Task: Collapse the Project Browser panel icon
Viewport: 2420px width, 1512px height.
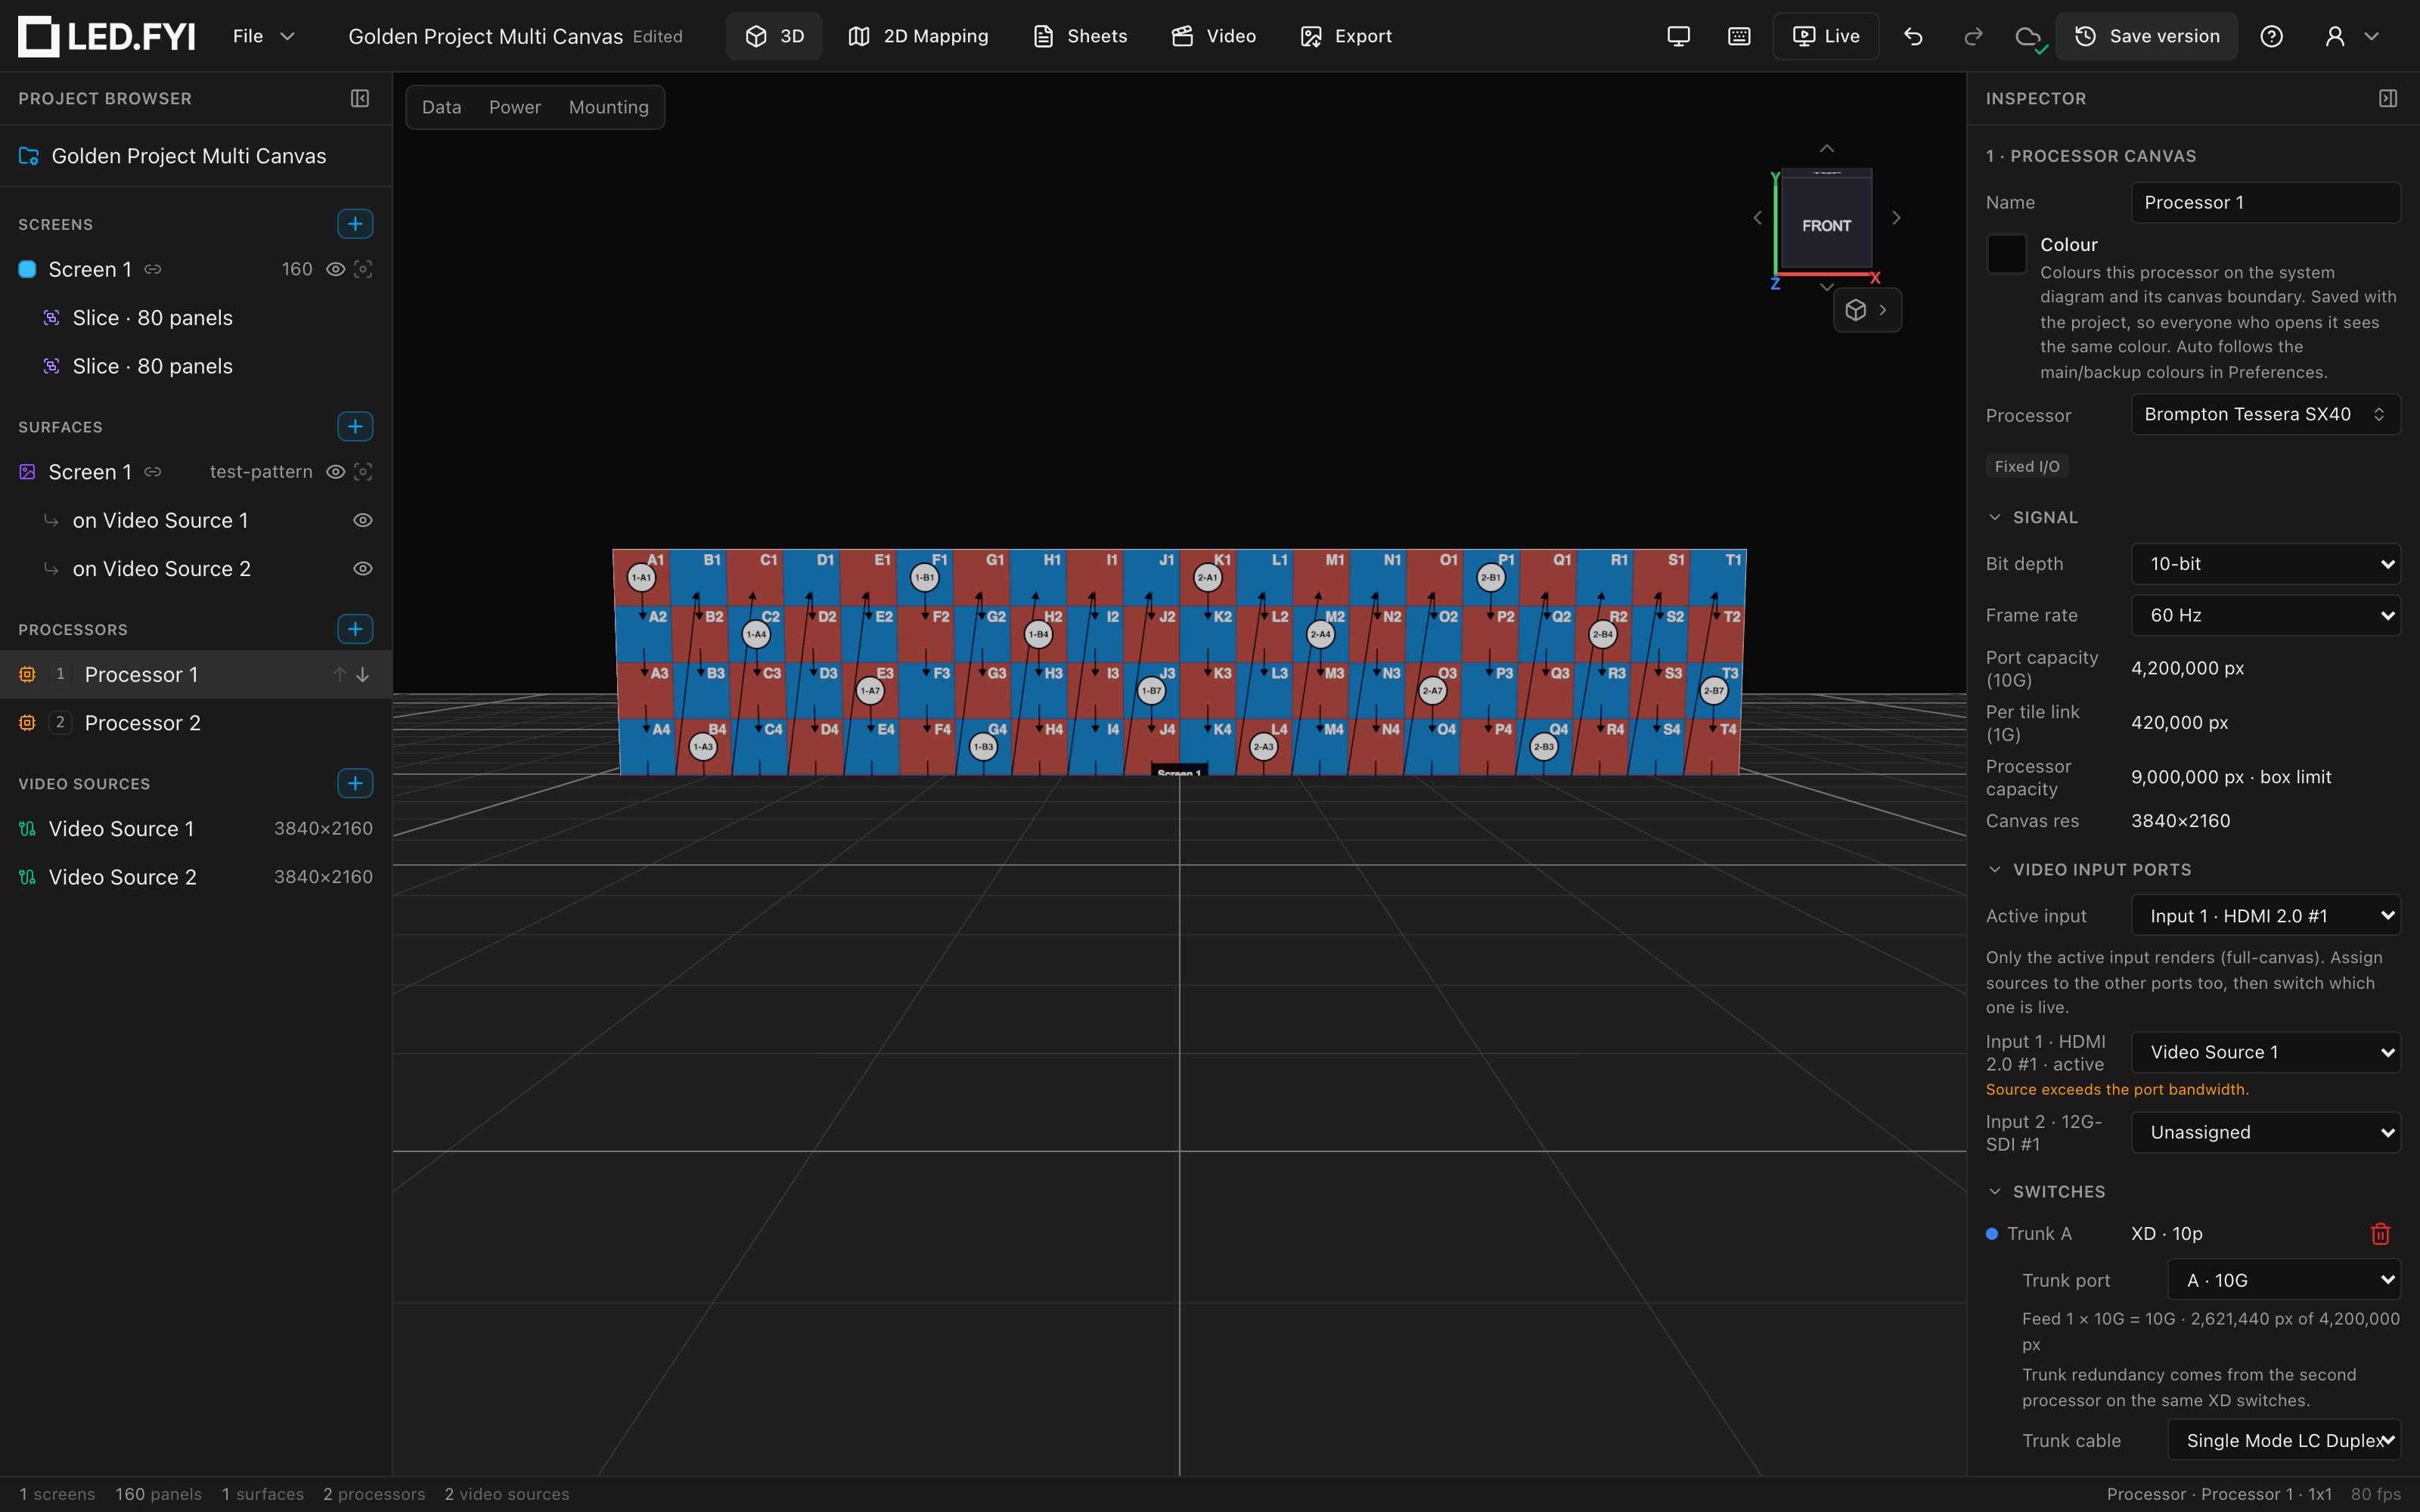Action: pos(360,98)
